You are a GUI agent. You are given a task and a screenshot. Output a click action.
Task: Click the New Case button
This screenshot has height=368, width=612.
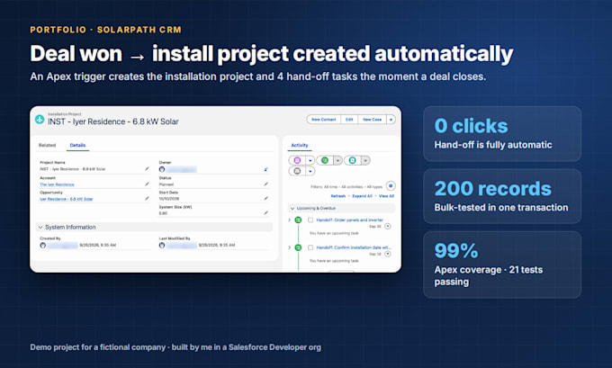372,120
